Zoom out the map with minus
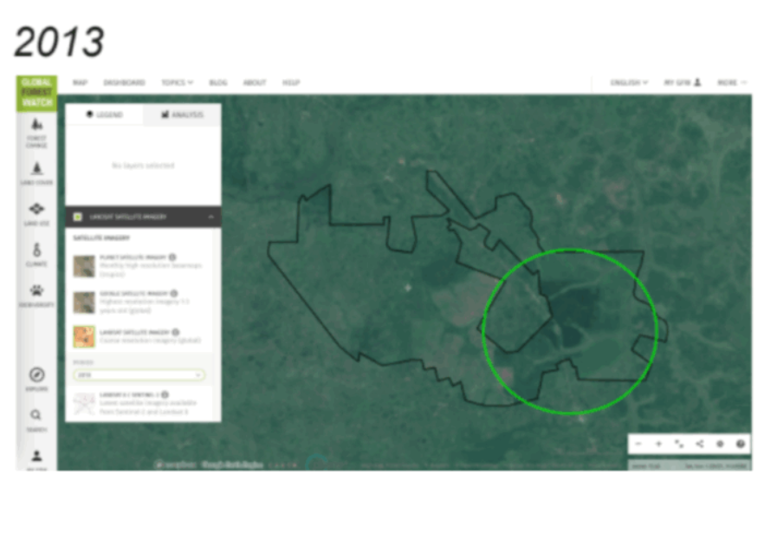This screenshot has height=540, width=777. [x=638, y=444]
